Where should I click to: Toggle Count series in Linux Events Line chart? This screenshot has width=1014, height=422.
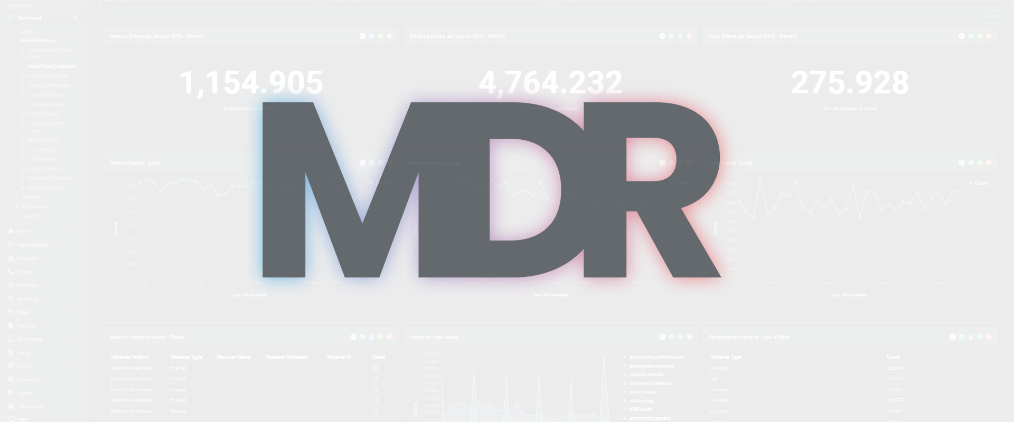(x=978, y=183)
